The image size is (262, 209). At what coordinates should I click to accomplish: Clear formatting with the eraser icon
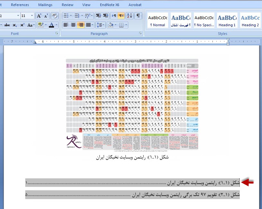(x=54, y=16)
